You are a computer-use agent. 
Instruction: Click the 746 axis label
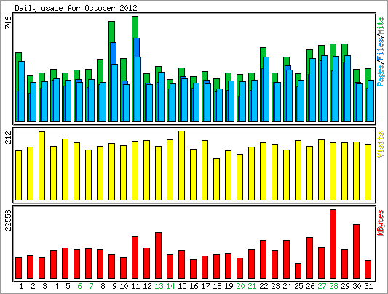click(x=8, y=23)
